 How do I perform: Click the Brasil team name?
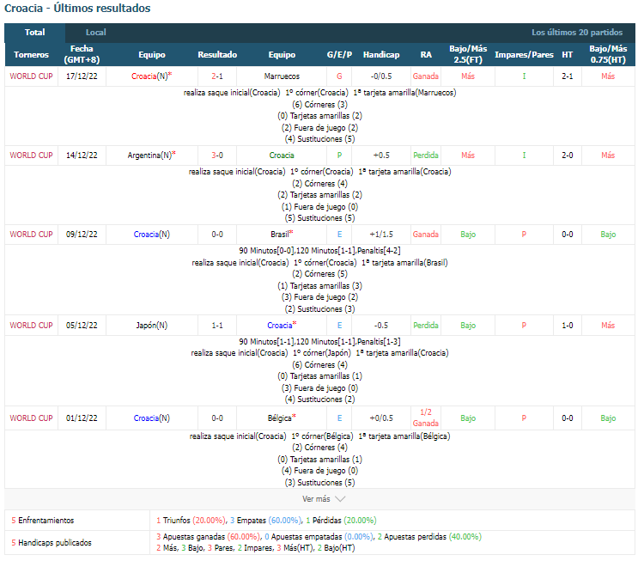(x=282, y=235)
